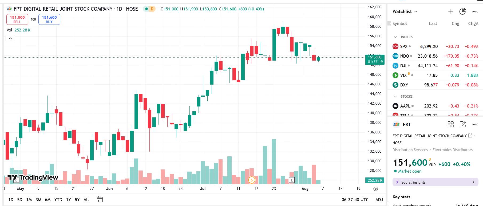Collapse the STOCKS section

[x=395, y=97]
